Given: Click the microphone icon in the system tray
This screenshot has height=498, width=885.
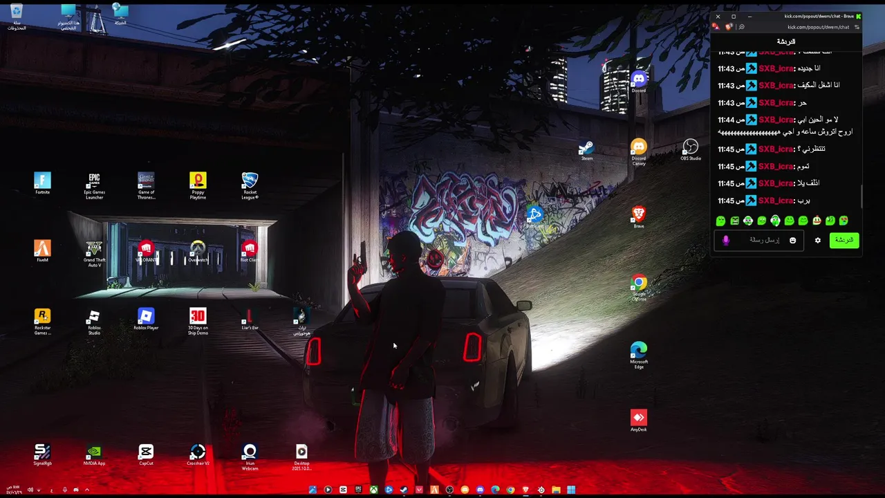Looking at the screenshot, I should [65, 490].
